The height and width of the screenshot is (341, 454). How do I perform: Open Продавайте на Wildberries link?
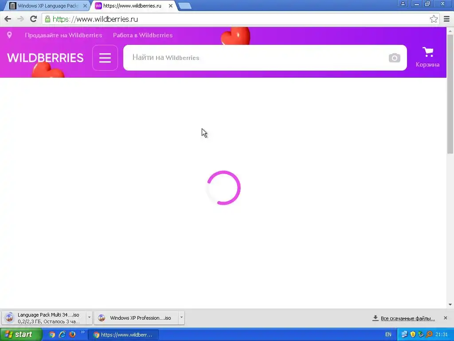(63, 35)
